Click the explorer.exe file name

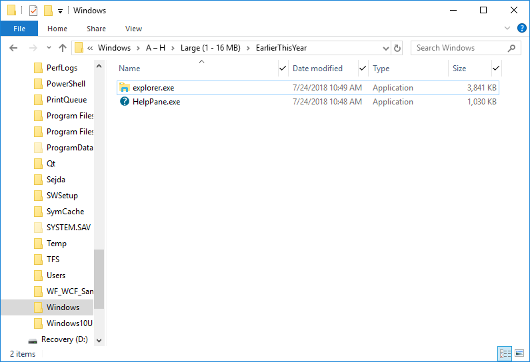pos(153,88)
